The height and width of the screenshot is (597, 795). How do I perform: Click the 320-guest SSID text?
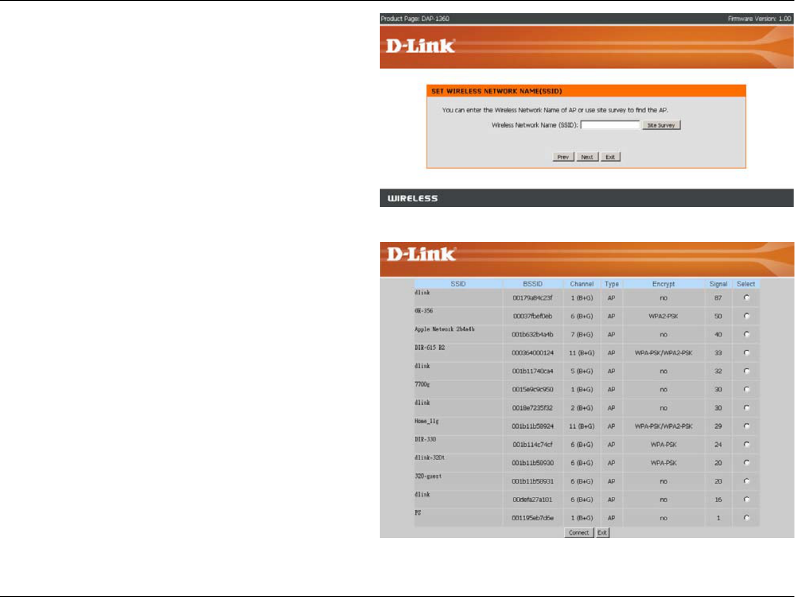(428, 476)
